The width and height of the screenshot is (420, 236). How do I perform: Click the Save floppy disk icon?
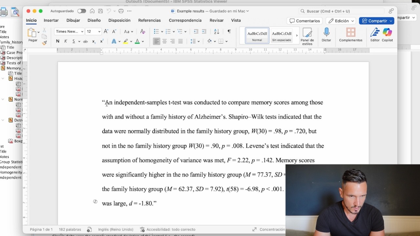(100, 11)
